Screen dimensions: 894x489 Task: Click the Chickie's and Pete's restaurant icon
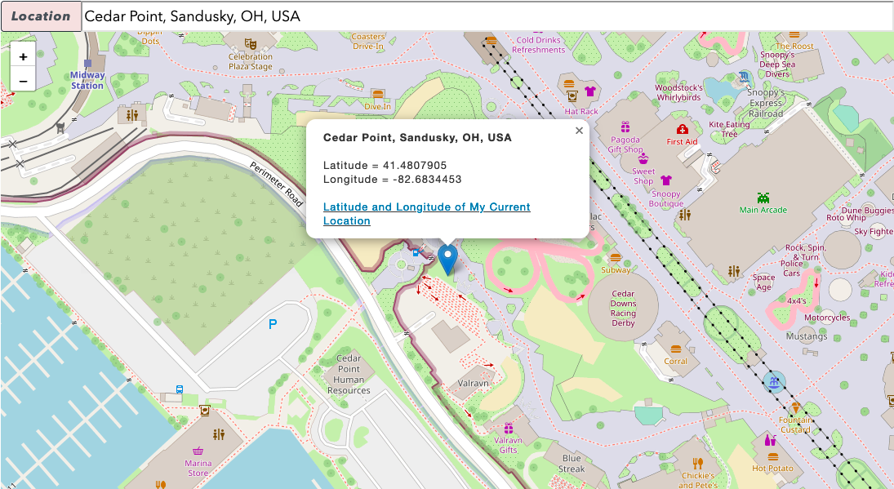(x=697, y=464)
